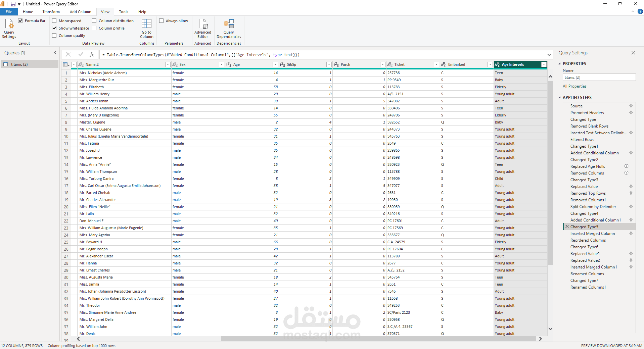Image resolution: width=644 pixels, height=349 pixels.
Task: Uncheck the Formula Bar checkbox
Action: [20, 21]
